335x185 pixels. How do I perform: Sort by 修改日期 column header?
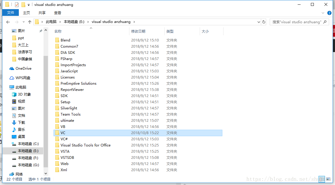[138, 31]
